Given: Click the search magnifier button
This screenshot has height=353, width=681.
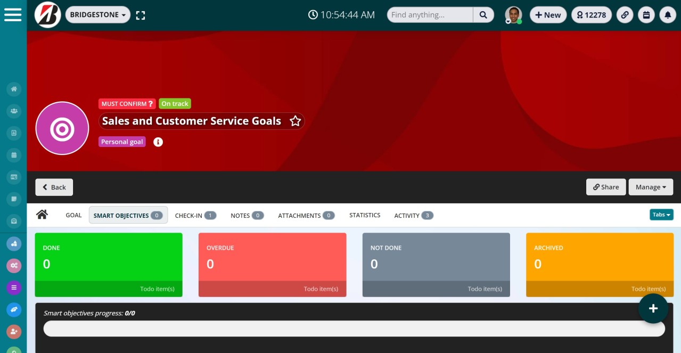Looking at the screenshot, I should point(483,15).
